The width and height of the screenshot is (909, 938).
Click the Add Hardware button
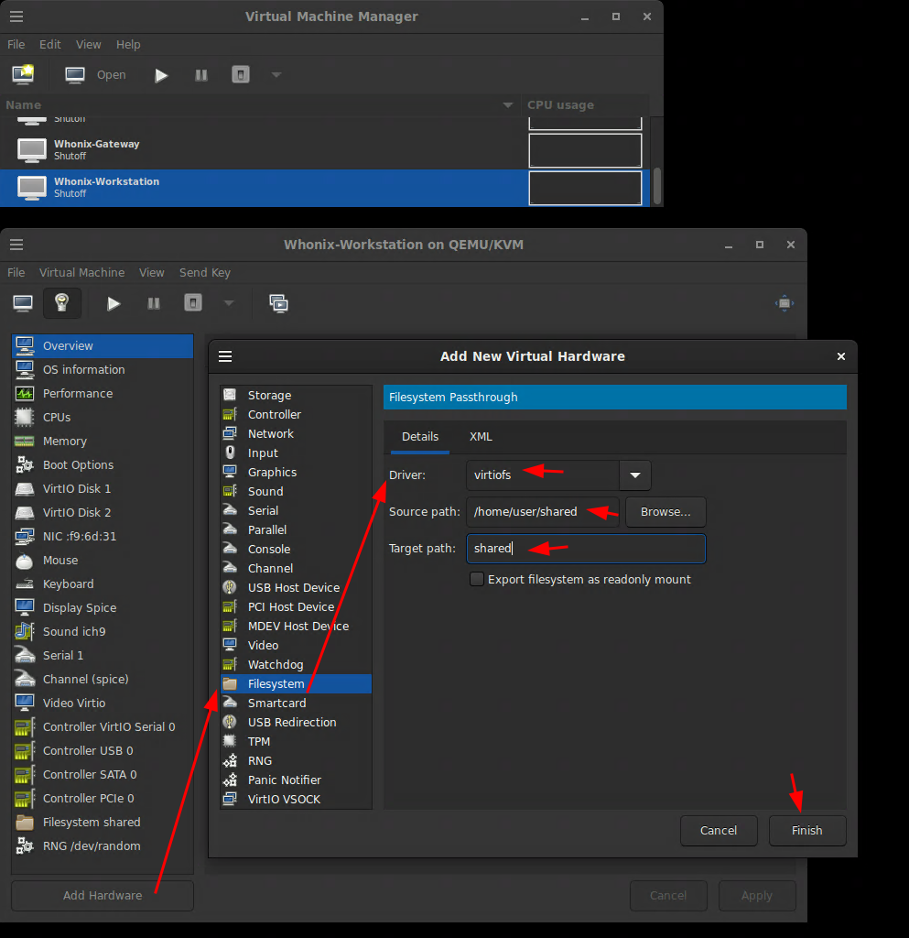[103, 896]
